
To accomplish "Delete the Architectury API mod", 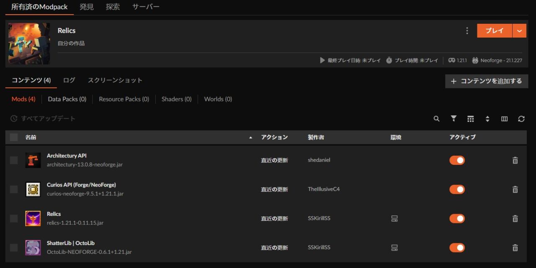I will tap(515, 160).
